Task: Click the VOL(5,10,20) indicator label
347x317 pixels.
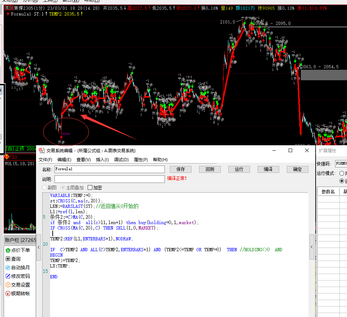Action: click(19, 163)
